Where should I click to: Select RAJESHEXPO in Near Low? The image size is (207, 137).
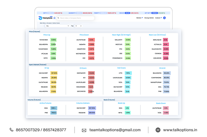(157, 49)
